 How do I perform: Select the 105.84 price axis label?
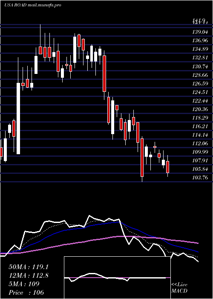[200, 169]
